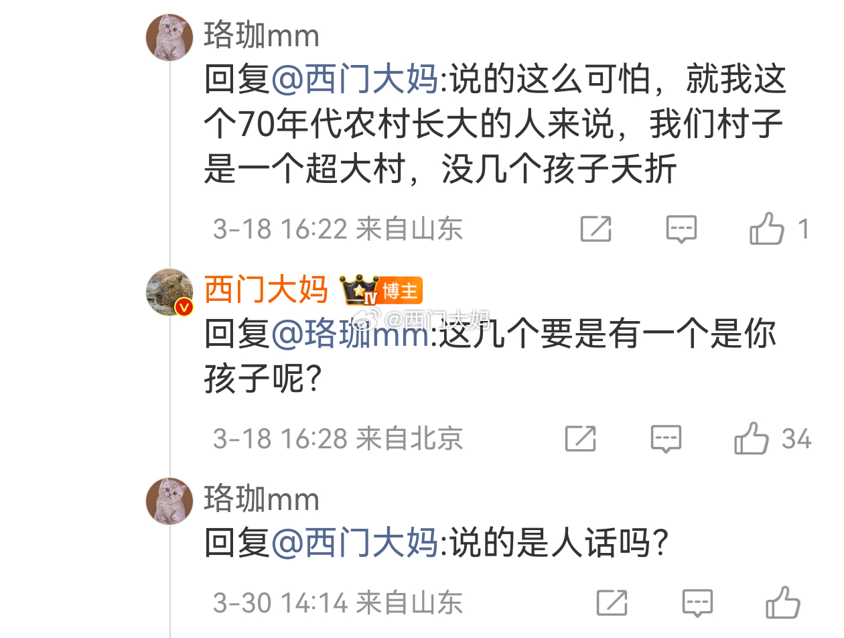Click the share icon on the last comment
This screenshot has height=638, width=844.
point(612,601)
